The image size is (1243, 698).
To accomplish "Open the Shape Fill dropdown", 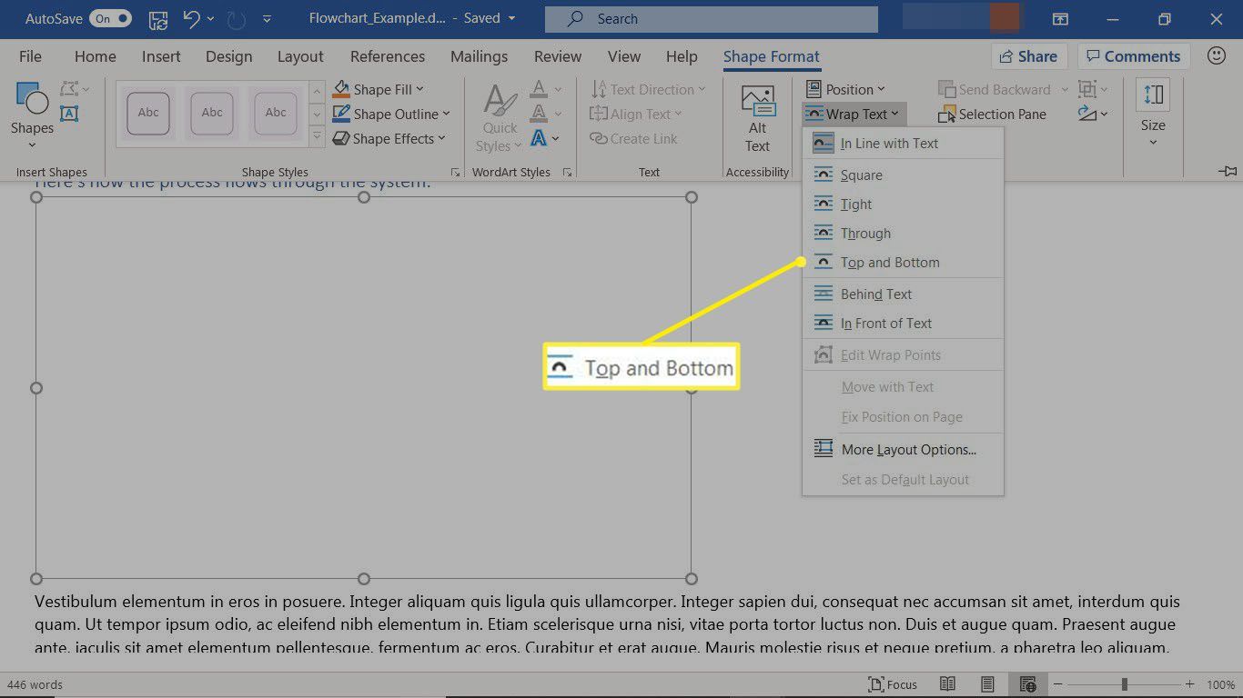I will pos(379,89).
